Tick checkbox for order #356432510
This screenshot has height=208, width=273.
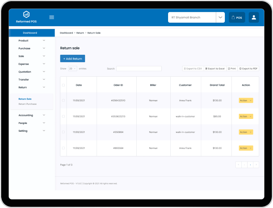[x=63, y=100]
